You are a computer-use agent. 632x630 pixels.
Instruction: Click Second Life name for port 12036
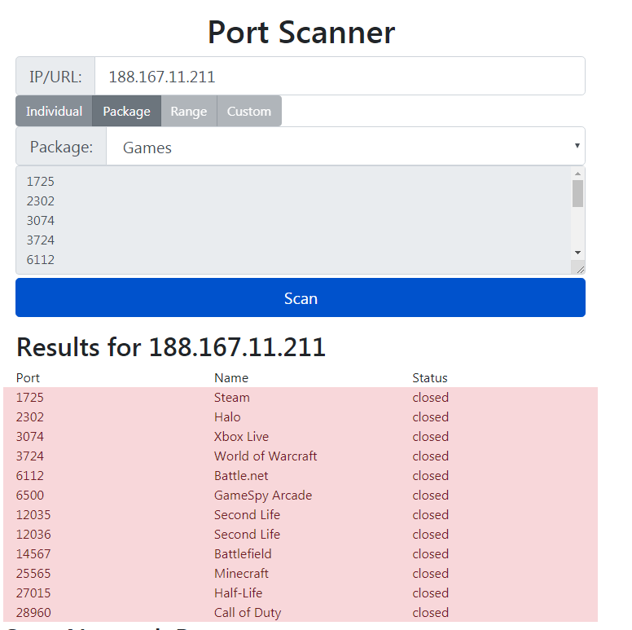247,535
